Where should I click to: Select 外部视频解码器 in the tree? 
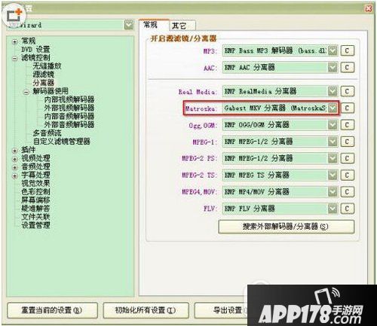tap(69, 108)
